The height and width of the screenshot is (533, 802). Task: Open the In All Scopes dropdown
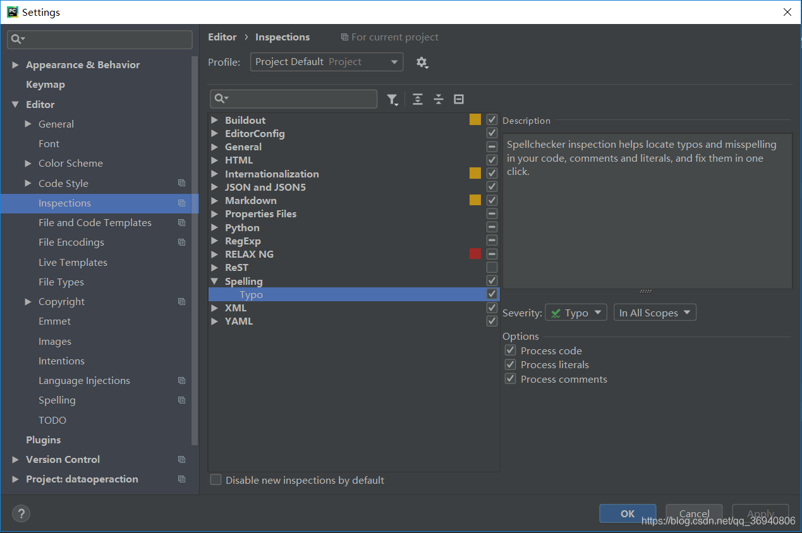click(655, 313)
